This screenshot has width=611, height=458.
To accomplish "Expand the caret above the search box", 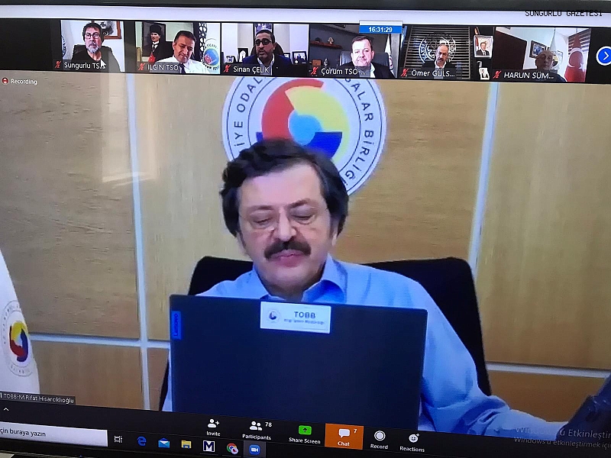I will tap(6, 410).
